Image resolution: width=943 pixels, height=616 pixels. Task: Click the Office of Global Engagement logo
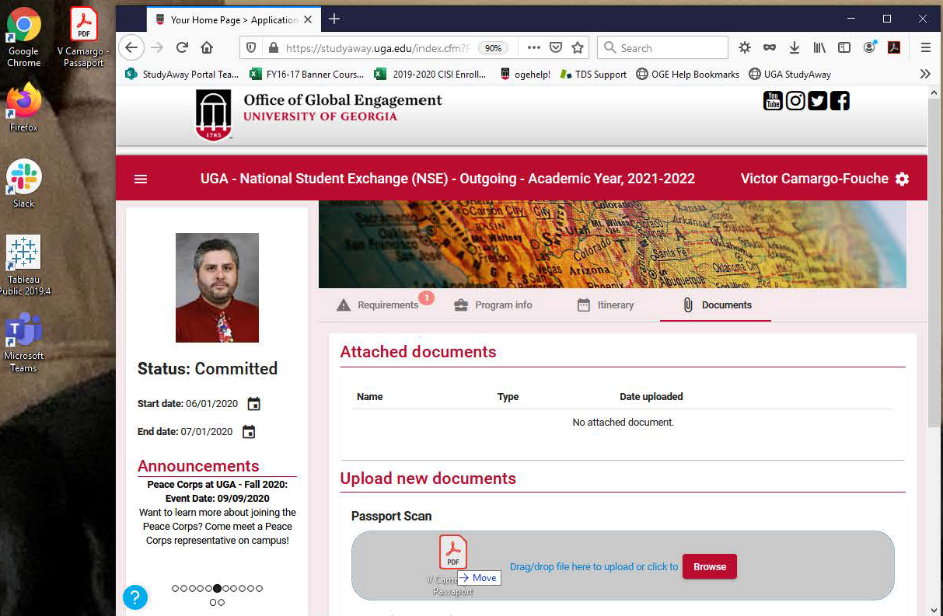(318, 114)
